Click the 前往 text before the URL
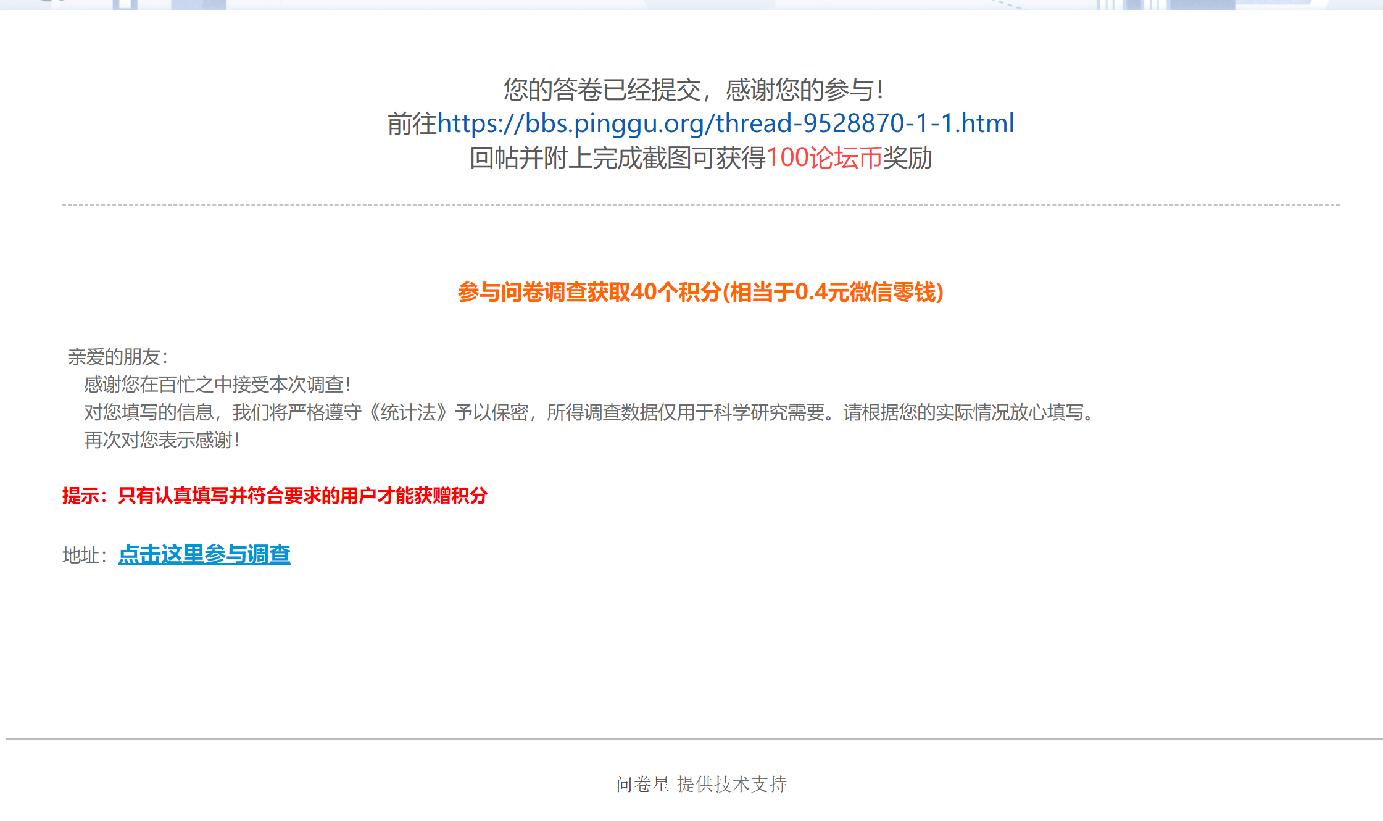The height and width of the screenshot is (821, 1383). [412, 124]
